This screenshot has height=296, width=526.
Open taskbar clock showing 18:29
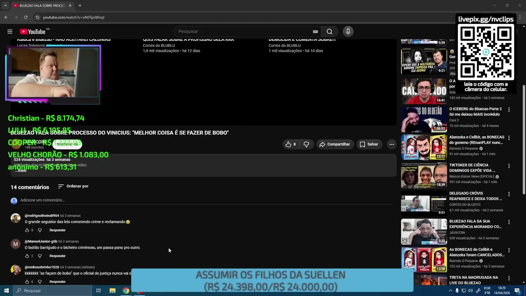502,291
